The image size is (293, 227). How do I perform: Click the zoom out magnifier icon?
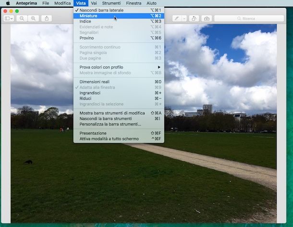(x=22, y=19)
